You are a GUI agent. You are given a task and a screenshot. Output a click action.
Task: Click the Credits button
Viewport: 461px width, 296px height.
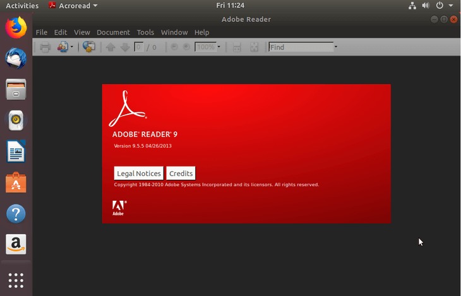point(181,174)
